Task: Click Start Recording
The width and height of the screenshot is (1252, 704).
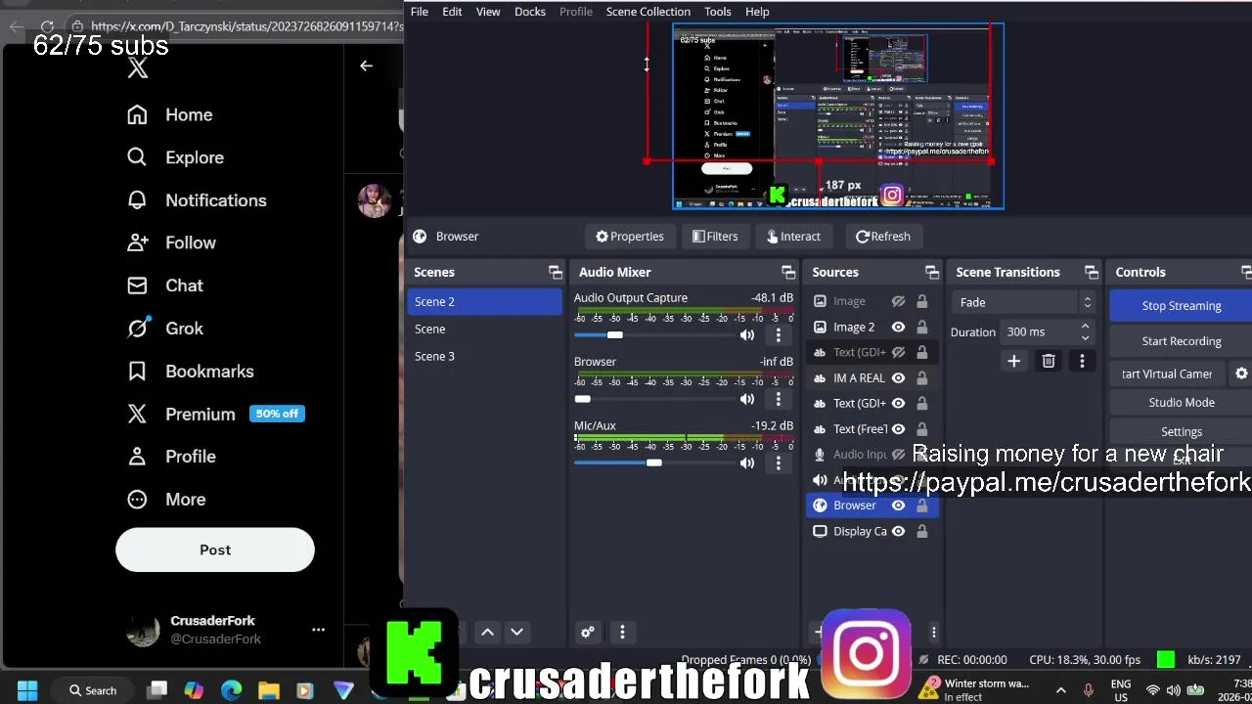Action: (1182, 341)
